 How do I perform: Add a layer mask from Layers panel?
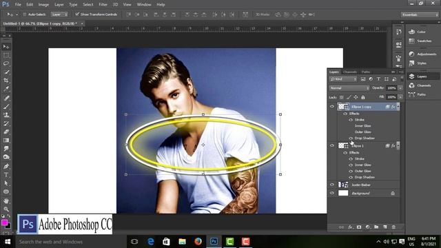359,227
